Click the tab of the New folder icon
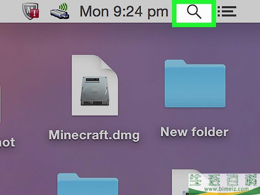 coord(176,64)
